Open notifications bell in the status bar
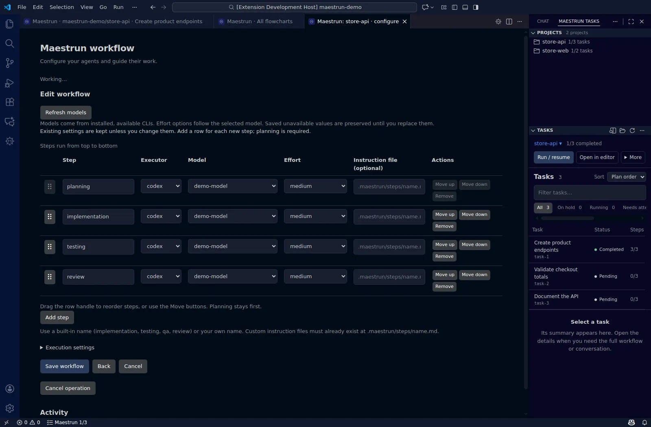Image resolution: width=651 pixels, height=427 pixels. (x=644, y=423)
